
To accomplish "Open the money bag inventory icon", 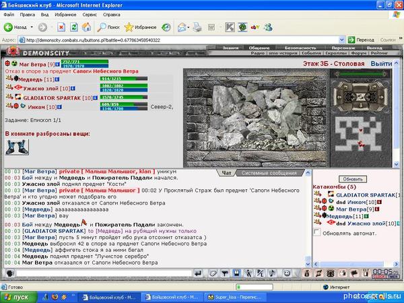I will (x=306, y=273).
